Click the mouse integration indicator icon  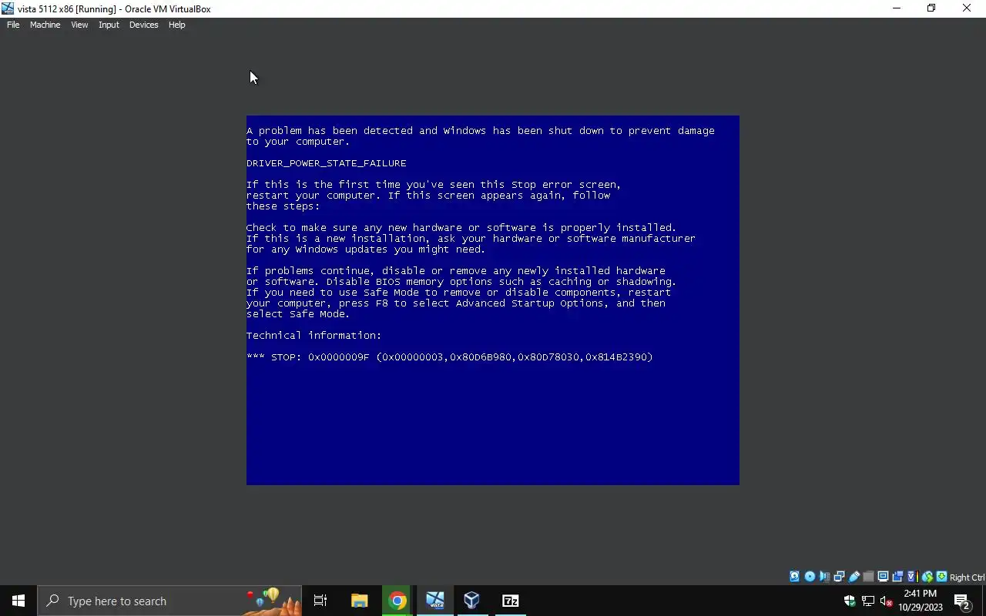927,577
